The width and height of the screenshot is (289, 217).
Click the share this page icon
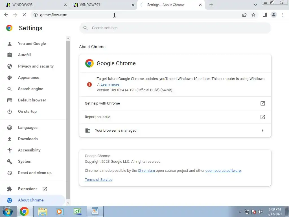(244, 15)
